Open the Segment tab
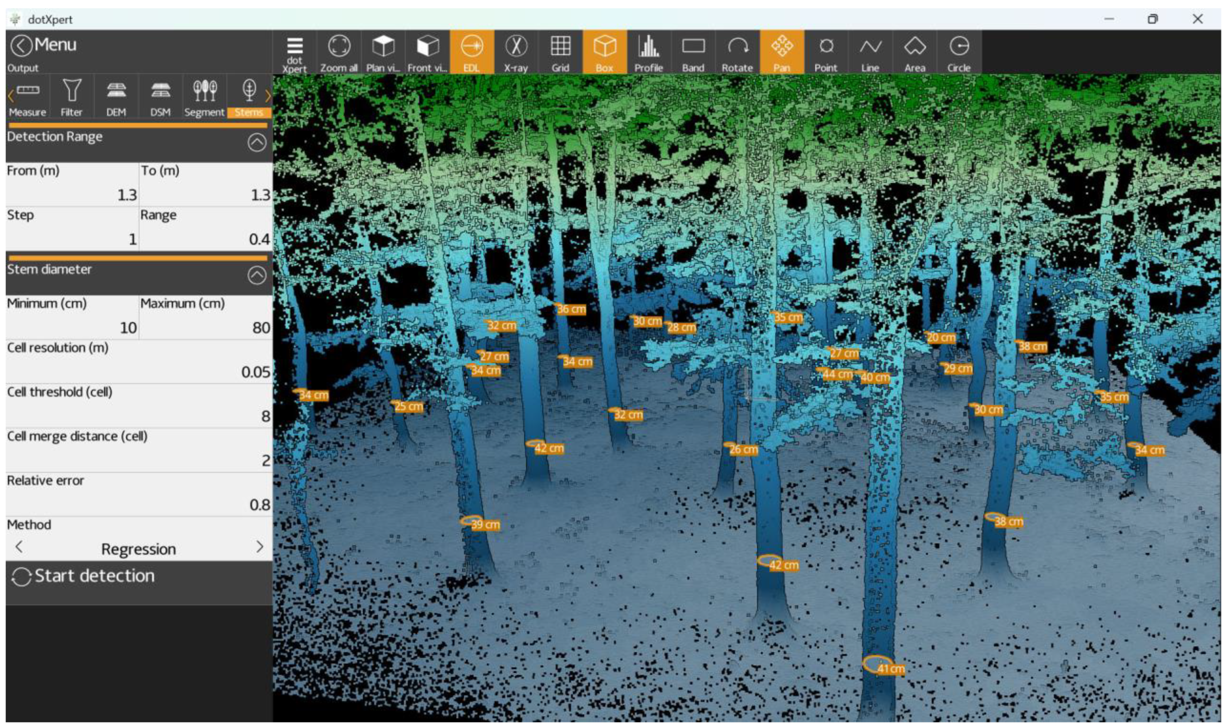 (204, 97)
